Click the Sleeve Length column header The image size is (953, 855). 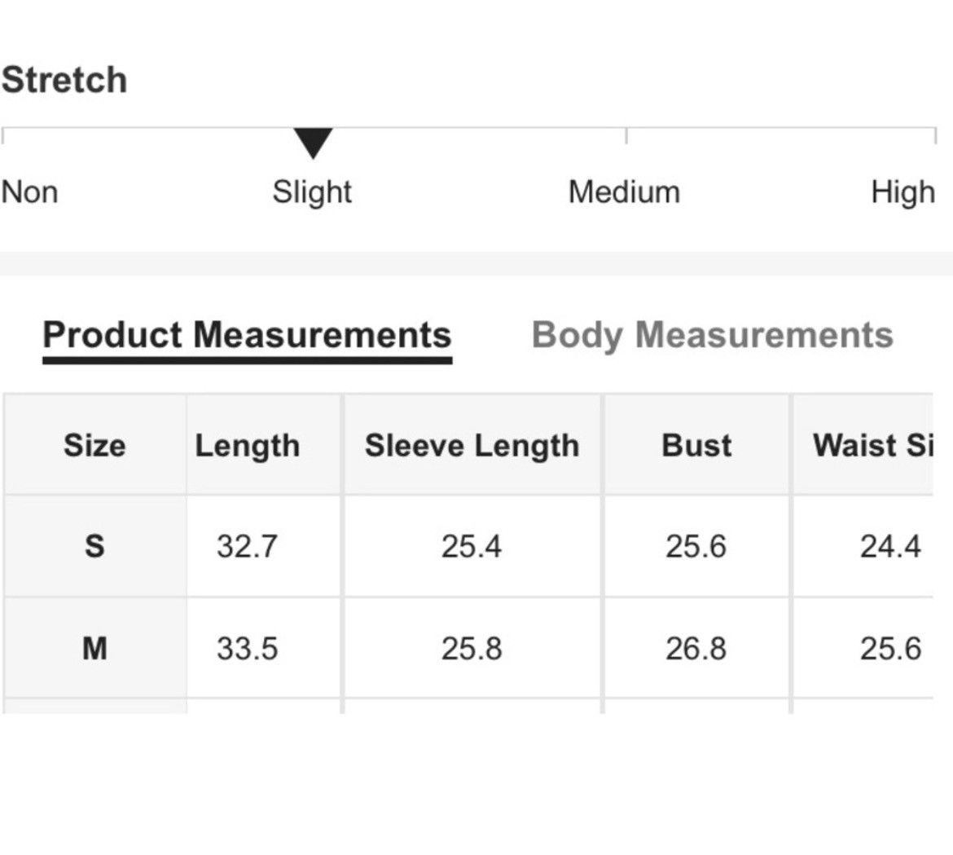(472, 446)
